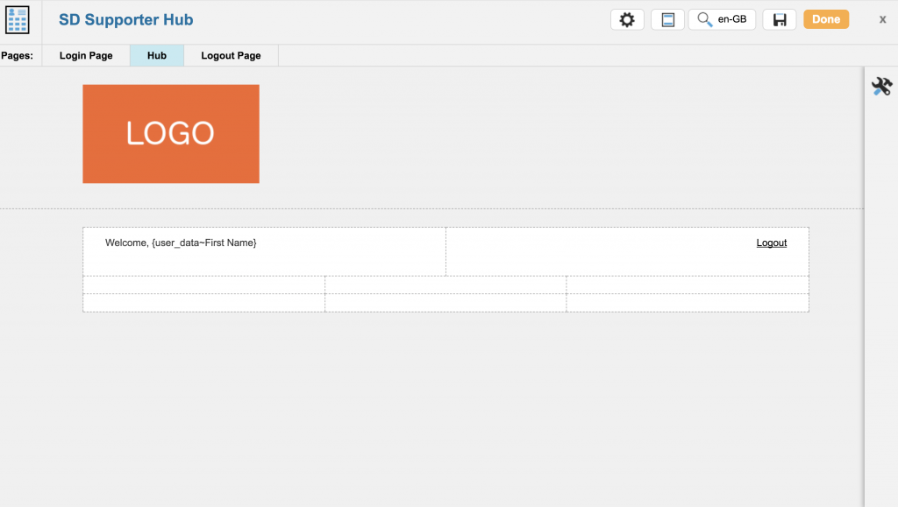
Task: Select the bottom-row left empty cell
Action: (203, 303)
